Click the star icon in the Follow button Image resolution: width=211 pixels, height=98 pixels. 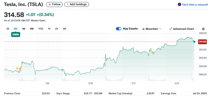point(50,5)
